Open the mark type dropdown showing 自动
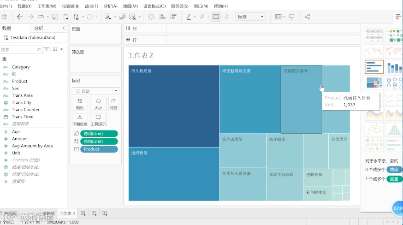This screenshot has height=225, width=403. 95,91
